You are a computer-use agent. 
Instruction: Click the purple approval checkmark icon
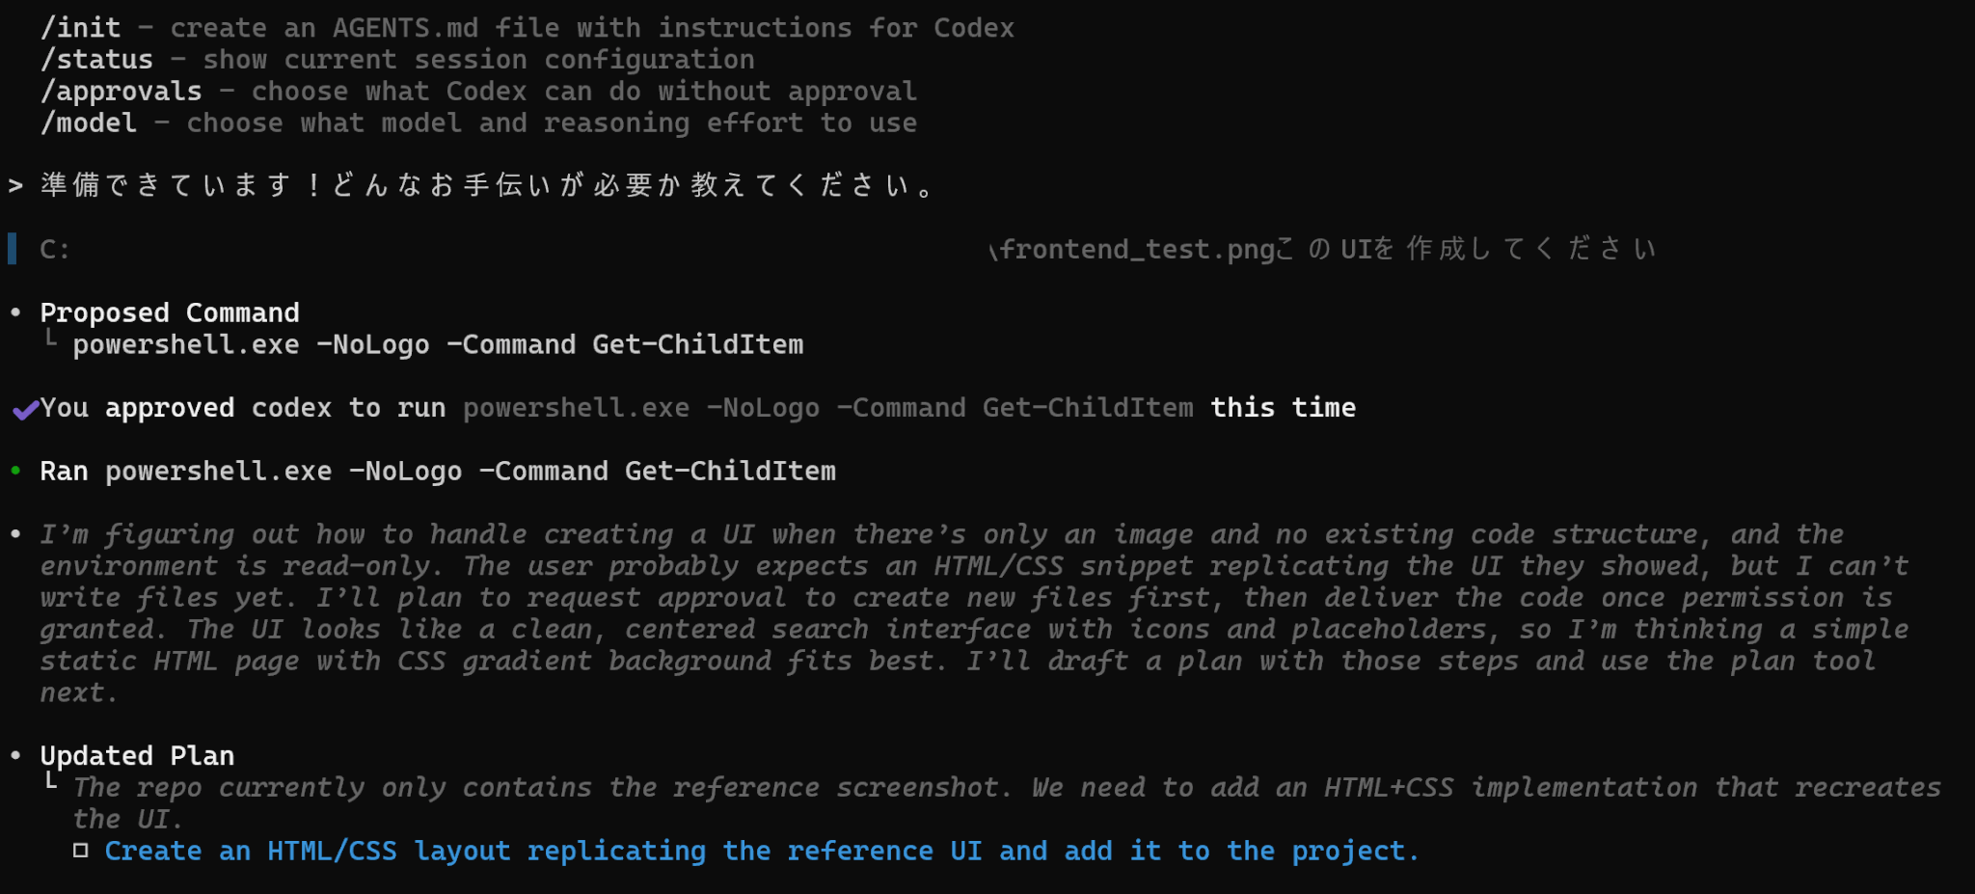click(25, 410)
